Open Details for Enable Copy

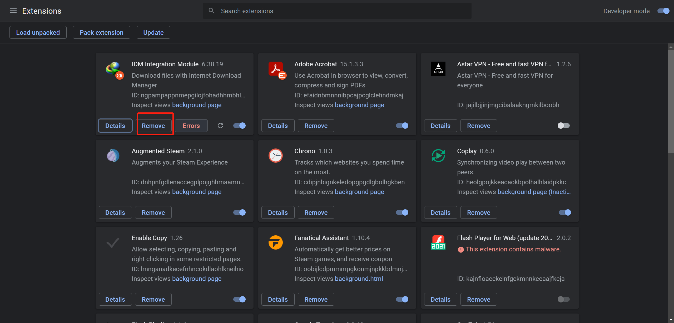click(115, 299)
